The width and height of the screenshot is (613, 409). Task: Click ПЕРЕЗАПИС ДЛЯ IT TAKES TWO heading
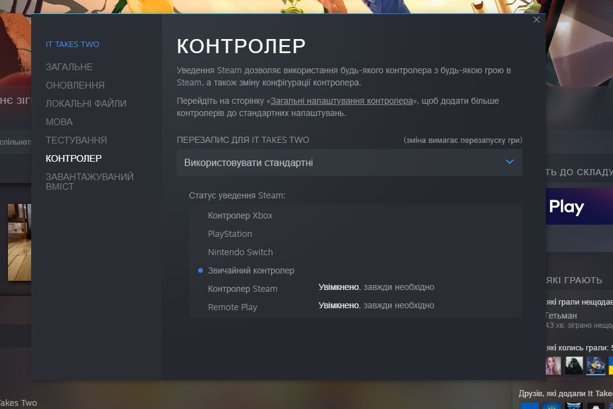pos(243,140)
